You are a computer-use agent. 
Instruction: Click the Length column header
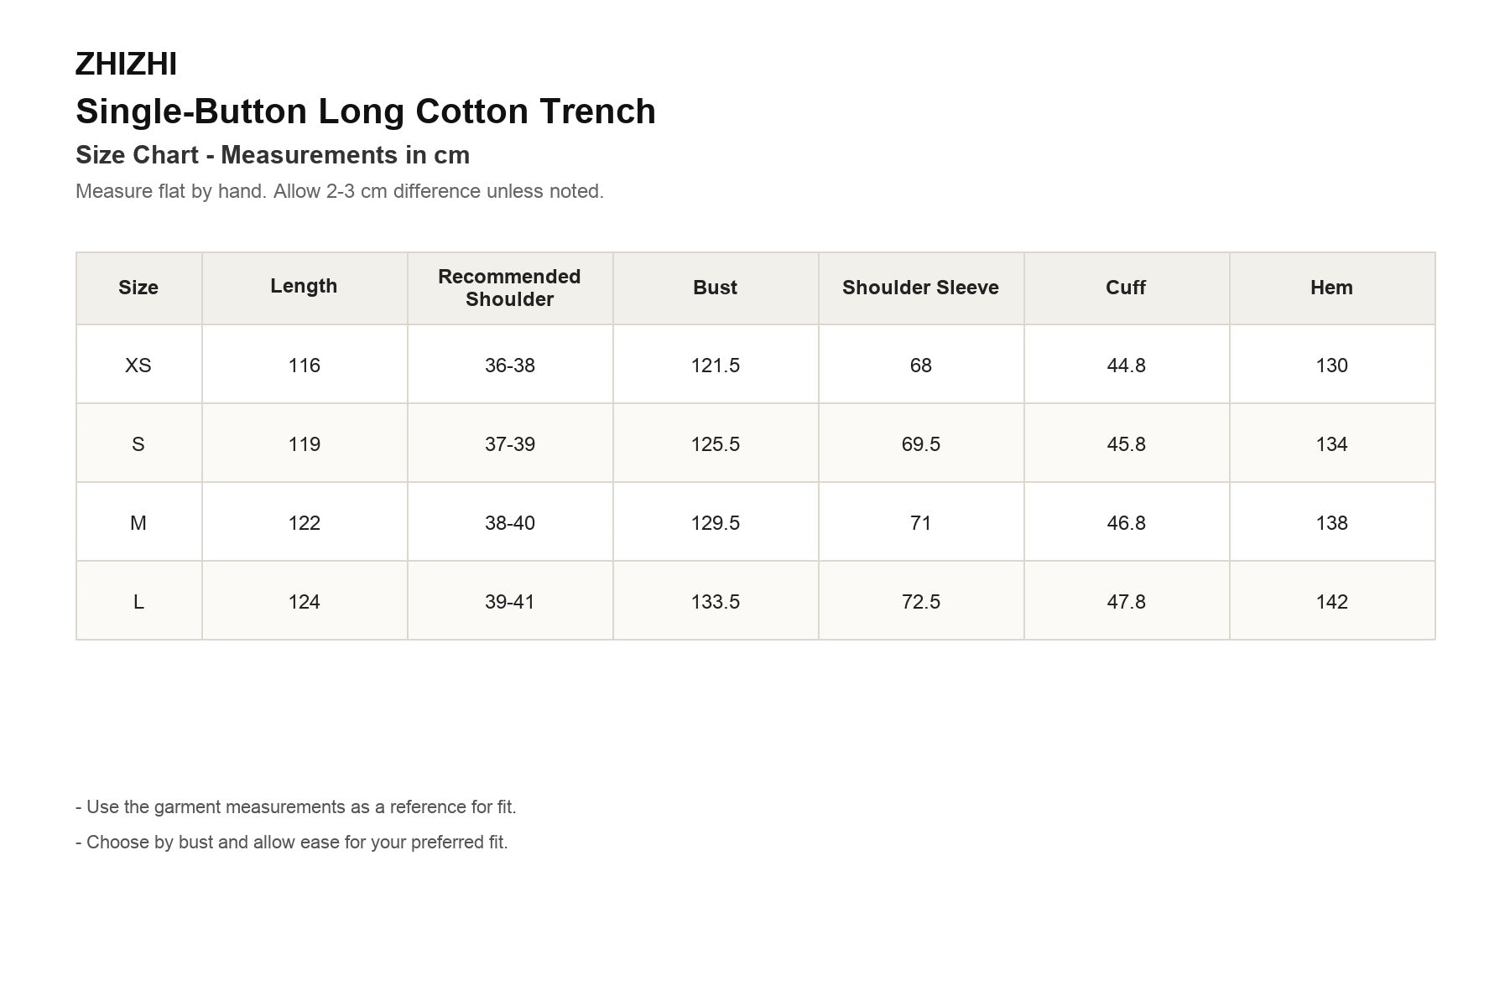pyautogui.click(x=304, y=288)
